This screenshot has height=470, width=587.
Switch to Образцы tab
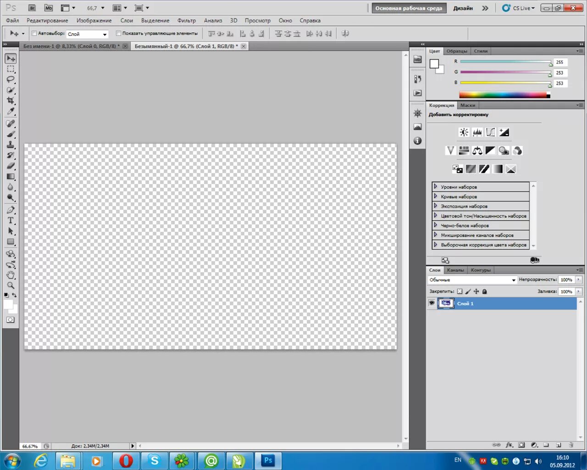[x=457, y=51]
